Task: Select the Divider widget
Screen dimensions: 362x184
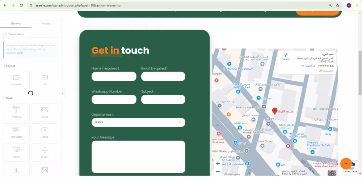Action: [45, 152]
